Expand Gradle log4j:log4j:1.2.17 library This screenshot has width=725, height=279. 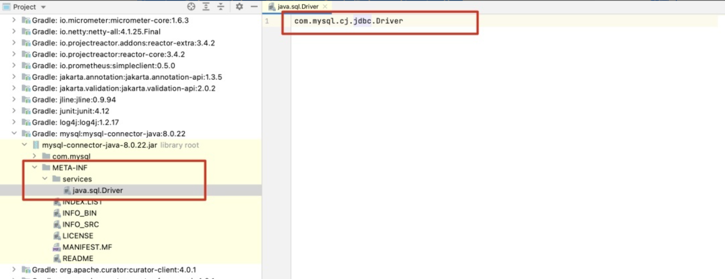(x=14, y=122)
